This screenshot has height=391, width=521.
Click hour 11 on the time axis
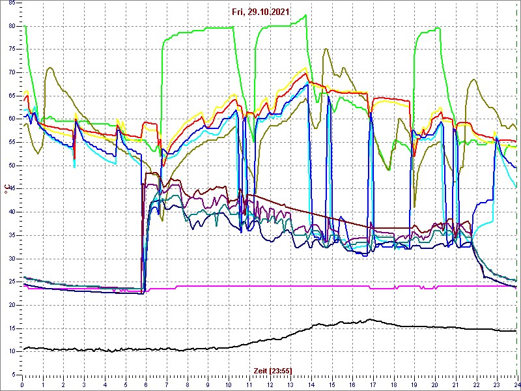tap(249, 385)
